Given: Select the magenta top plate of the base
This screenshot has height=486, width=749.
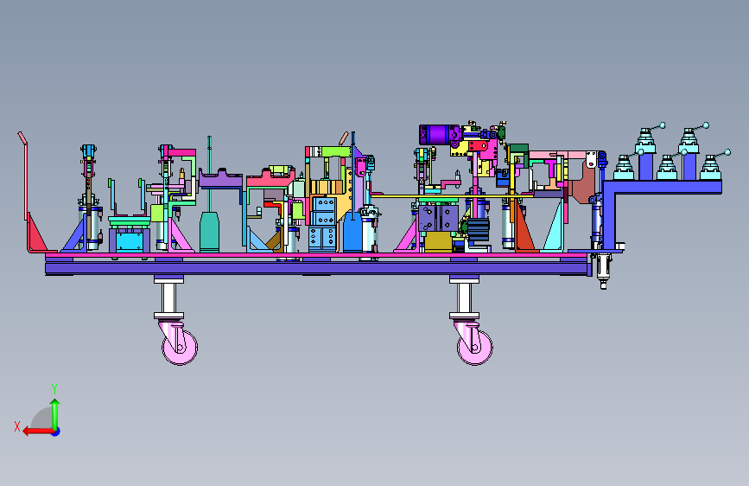Looking at the screenshot, I should pyautogui.click(x=316, y=255).
